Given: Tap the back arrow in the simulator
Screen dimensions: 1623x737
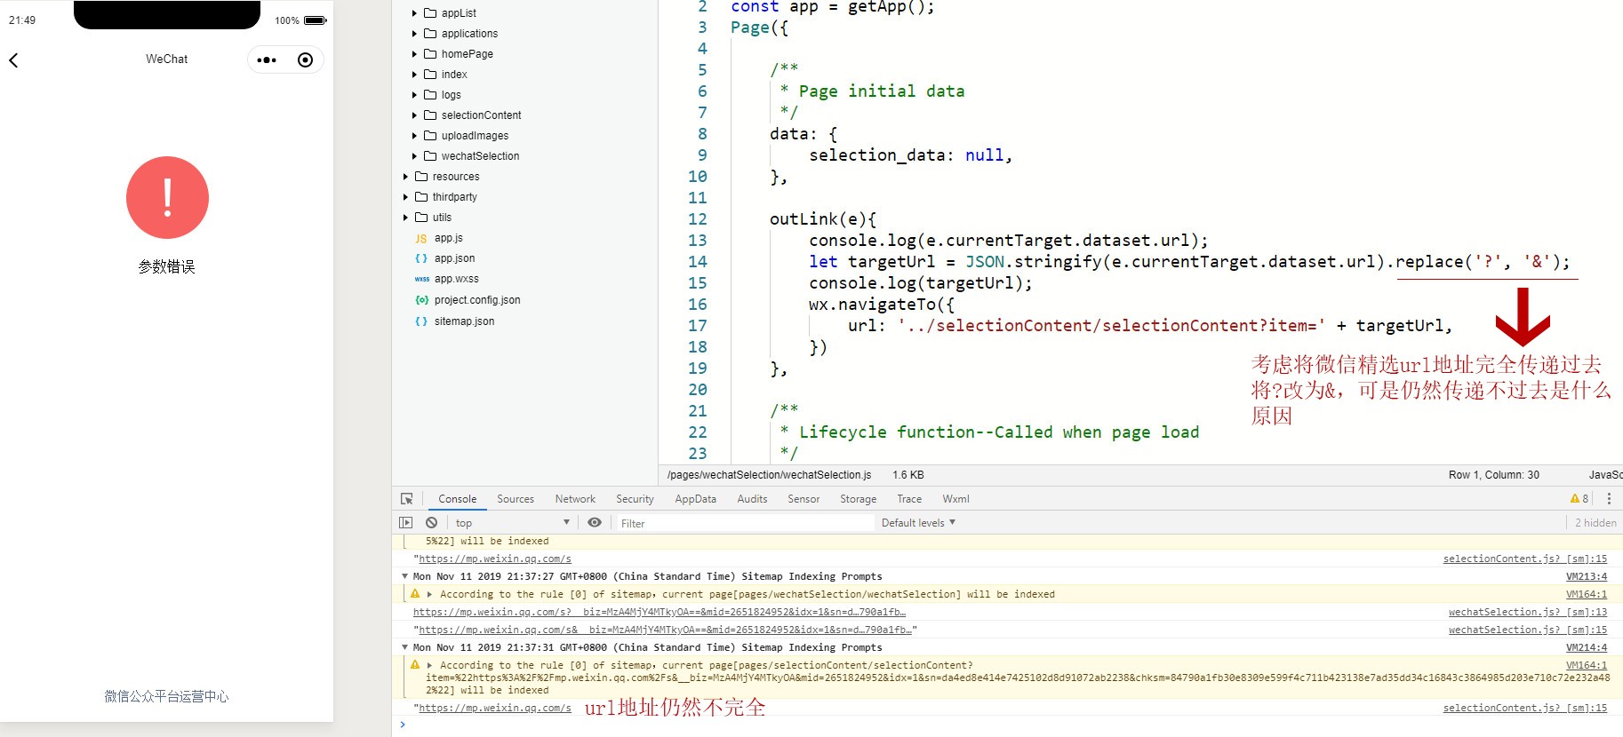Looking at the screenshot, I should (x=13, y=60).
